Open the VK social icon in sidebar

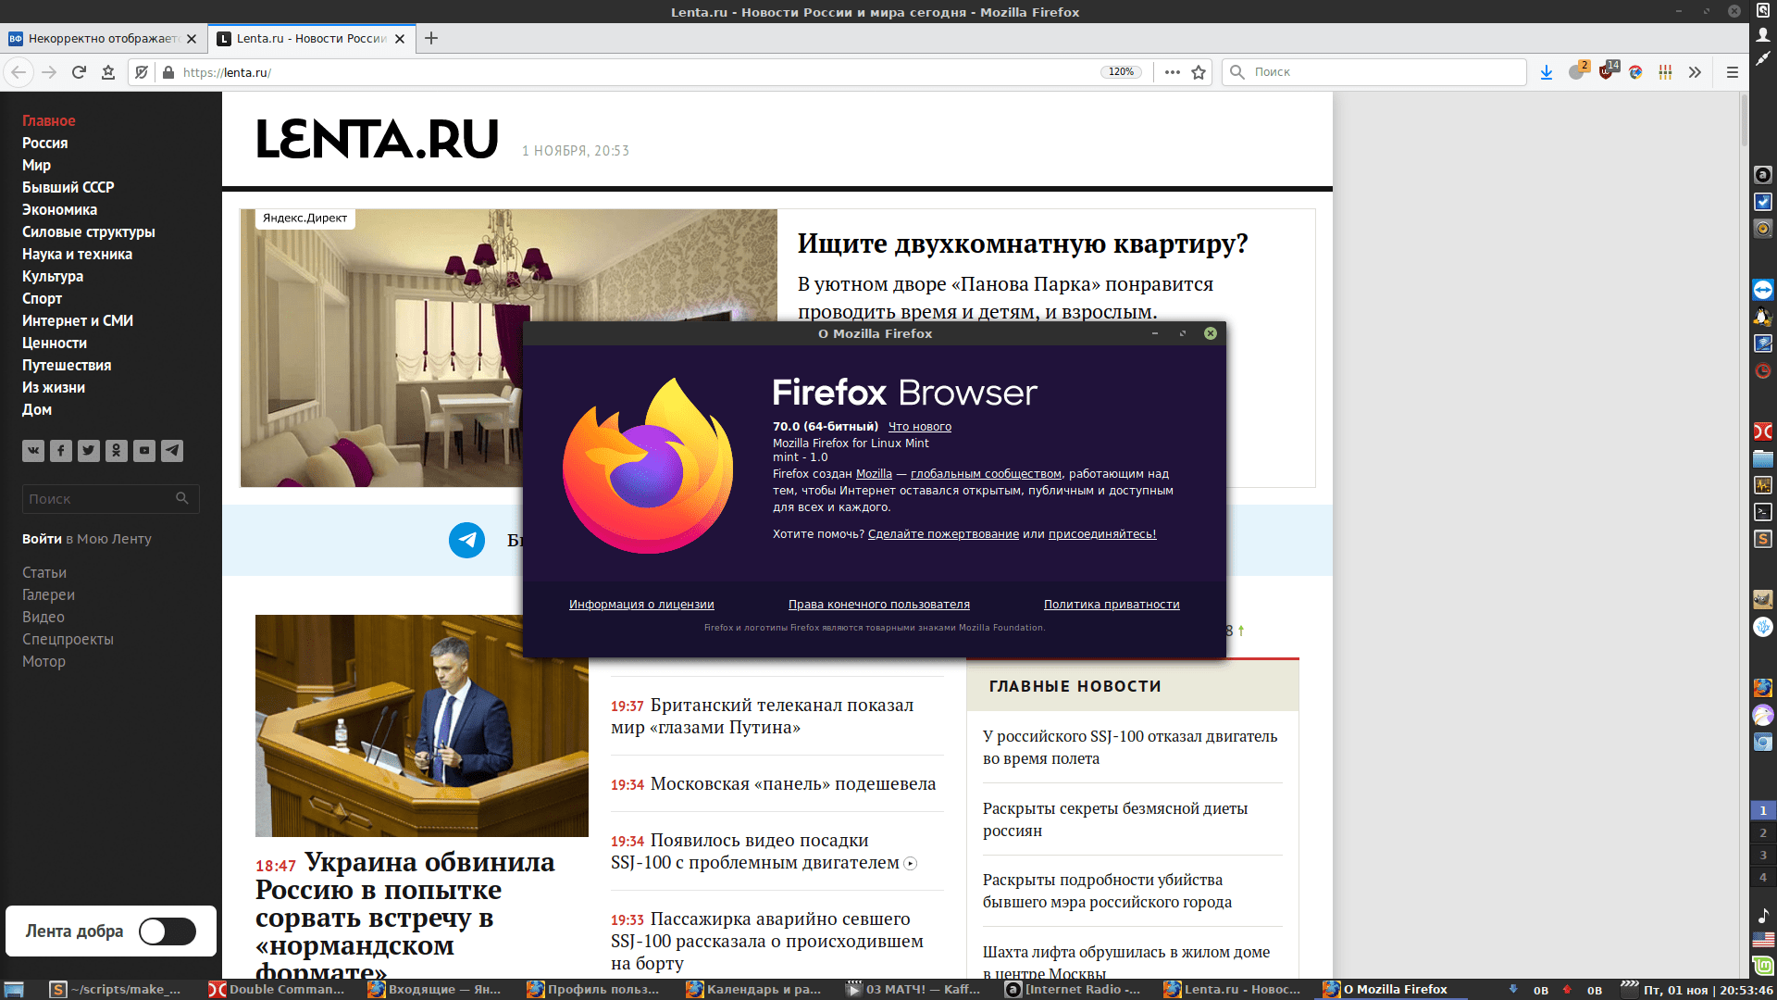(x=33, y=451)
